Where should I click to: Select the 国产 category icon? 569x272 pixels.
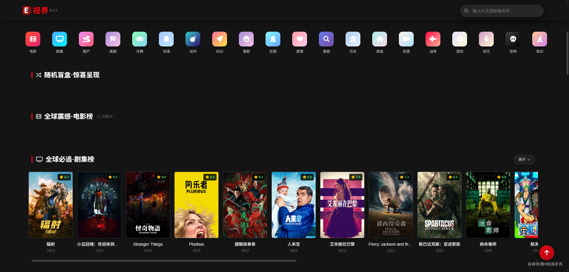coord(86,39)
